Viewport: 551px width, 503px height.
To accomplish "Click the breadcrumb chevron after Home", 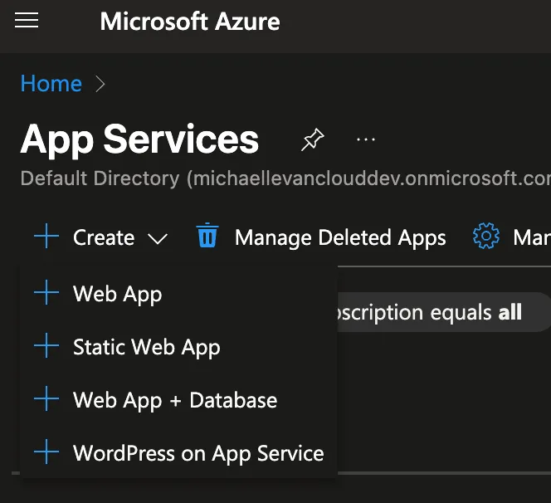I will [x=100, y=85].
